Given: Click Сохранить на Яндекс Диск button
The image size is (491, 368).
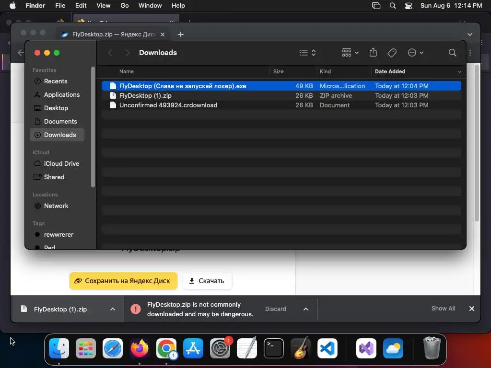Looking at the screenshot, I should point(123,281).
